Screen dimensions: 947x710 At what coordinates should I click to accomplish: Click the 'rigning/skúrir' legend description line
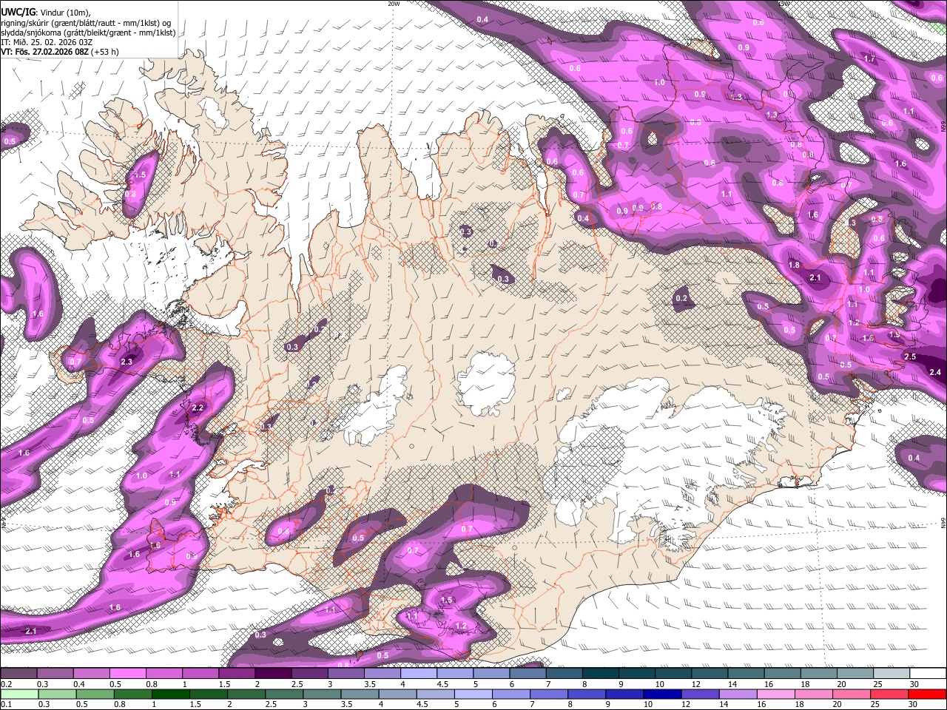[x=85, y=22]
